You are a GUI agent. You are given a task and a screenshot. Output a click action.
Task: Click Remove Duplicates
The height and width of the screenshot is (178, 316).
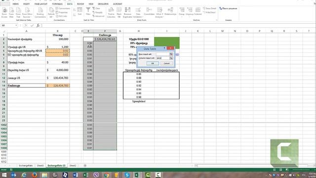(127, 12)
